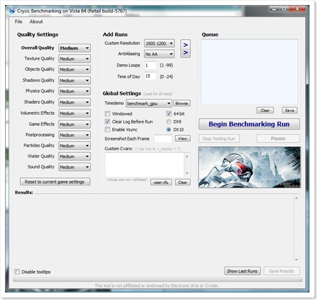Expand the Texture Quality dropdown
This screenshot has width=317, height=300.
74,59
